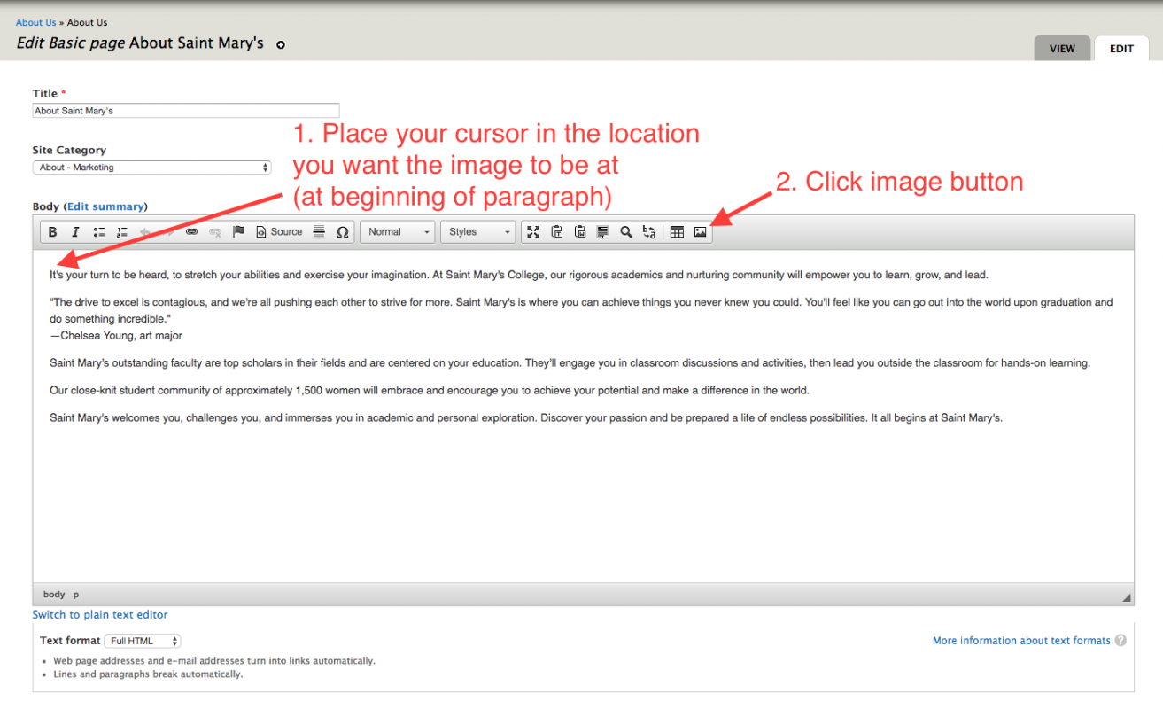Viewport: 1163px width, 709px height.
Task: Insert an anchor with the flag icon
Action: [x=238, y=232]
